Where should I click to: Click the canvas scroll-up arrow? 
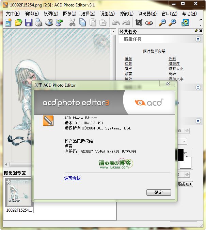click(x=113, y=32)
